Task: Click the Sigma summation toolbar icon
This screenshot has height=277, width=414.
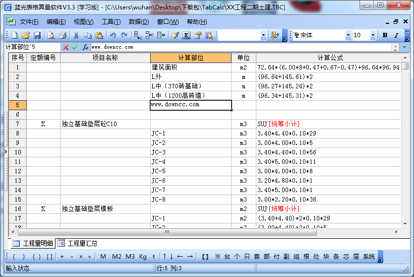Action: point(186,36)
